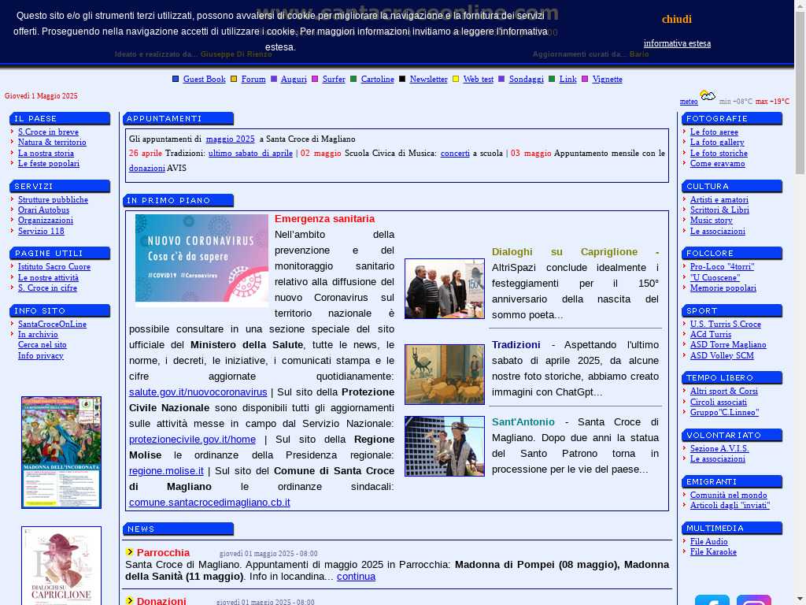806x605 pixels.
Task: Open Pro-Loco "4torri" link
Action: point(722,266)
